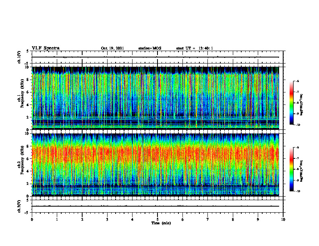Click the date text "Oct. 19, 2021"
This screenshot has width=319, height=246.
pos(112,48)
